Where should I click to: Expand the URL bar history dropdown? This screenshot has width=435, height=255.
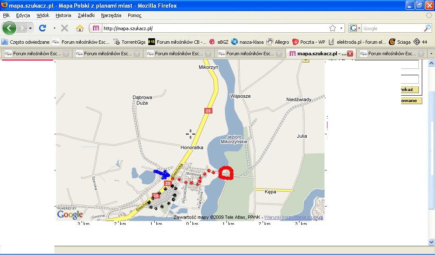click(x=341, y=28)
